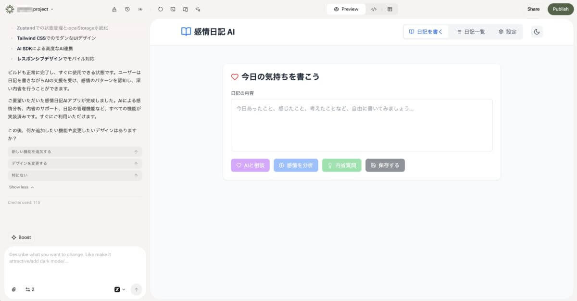Click the responsive device view icon
Image resolution: width=577 pixels, height=301 pixels.
coord(186,9)
